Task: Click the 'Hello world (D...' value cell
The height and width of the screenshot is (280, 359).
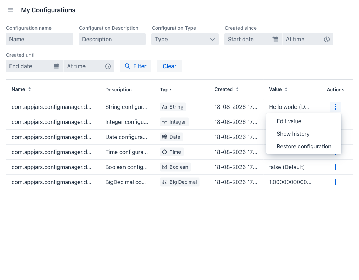Action: 289,107
